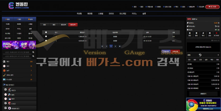Expand the 축구 sport category

[19, 62]
